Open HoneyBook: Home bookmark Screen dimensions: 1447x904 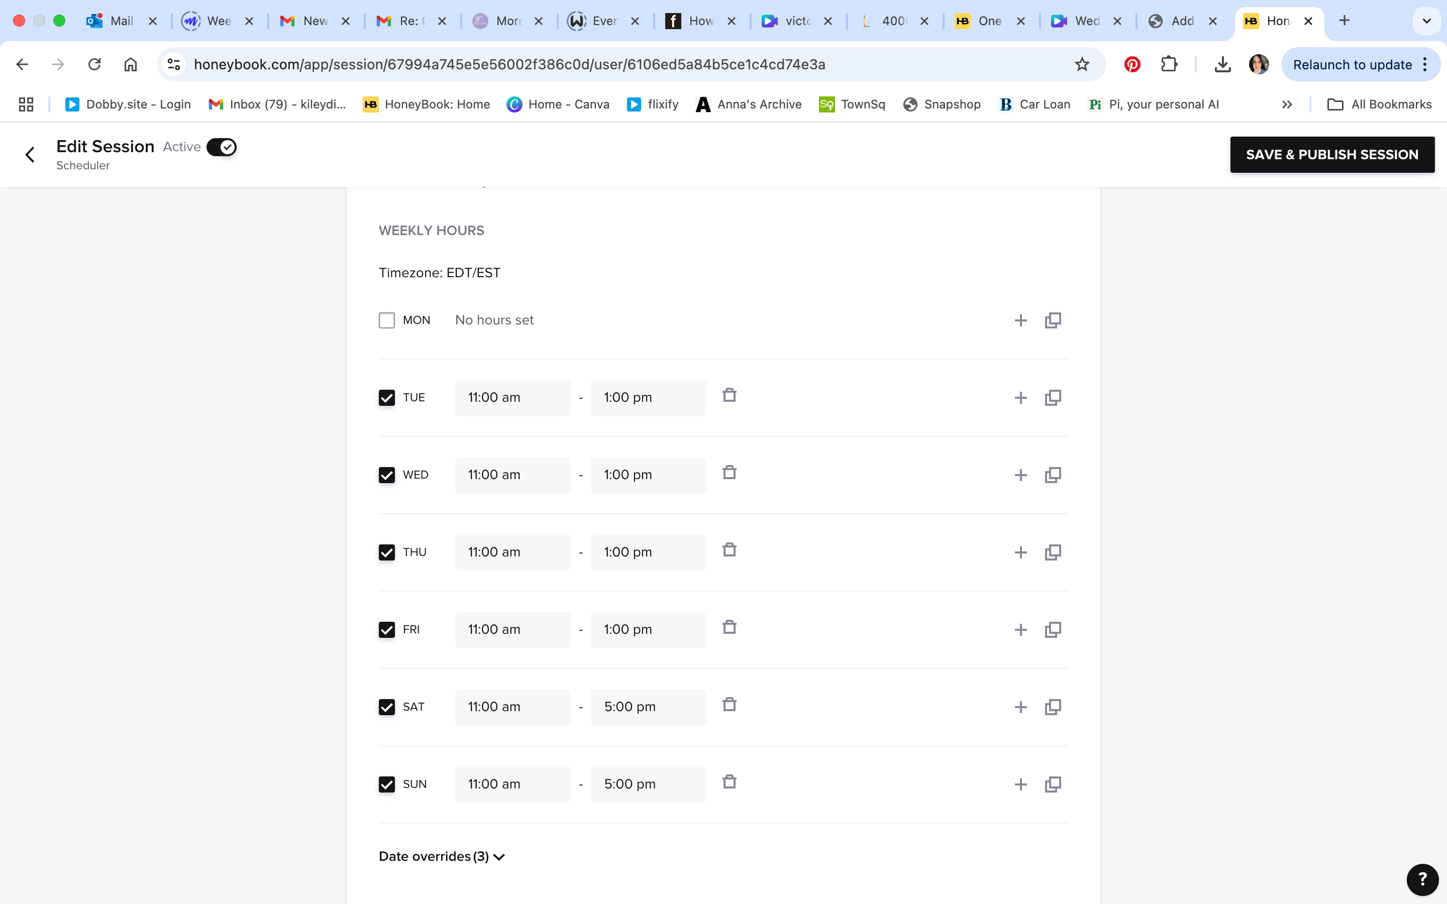point(427,104)
